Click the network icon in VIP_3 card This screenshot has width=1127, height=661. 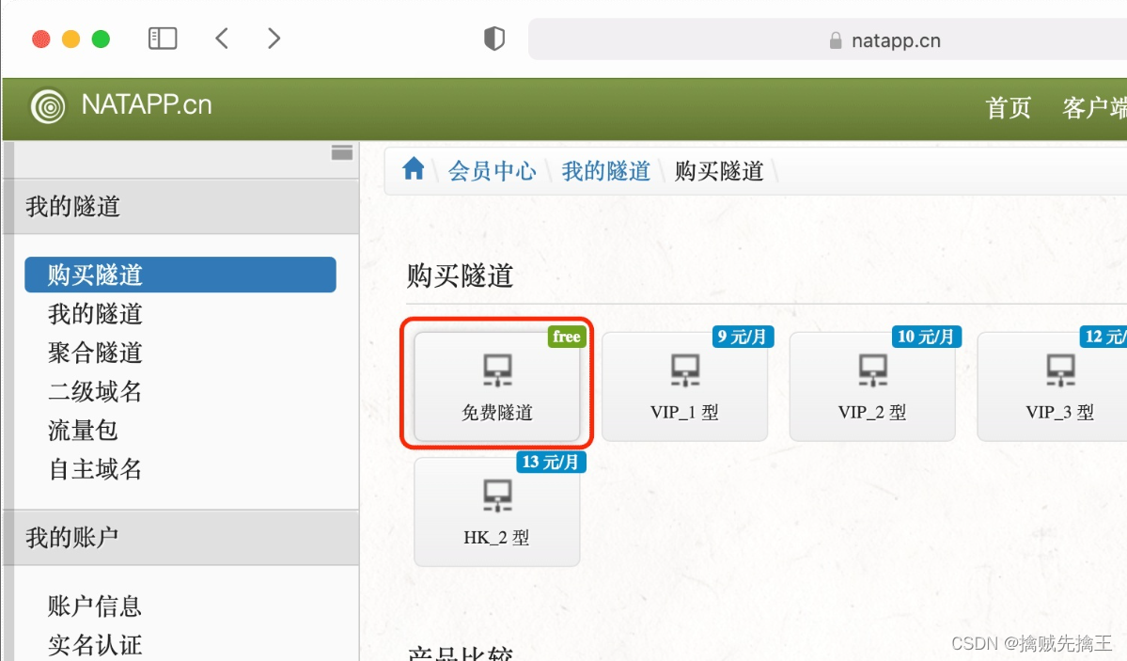1060,370
